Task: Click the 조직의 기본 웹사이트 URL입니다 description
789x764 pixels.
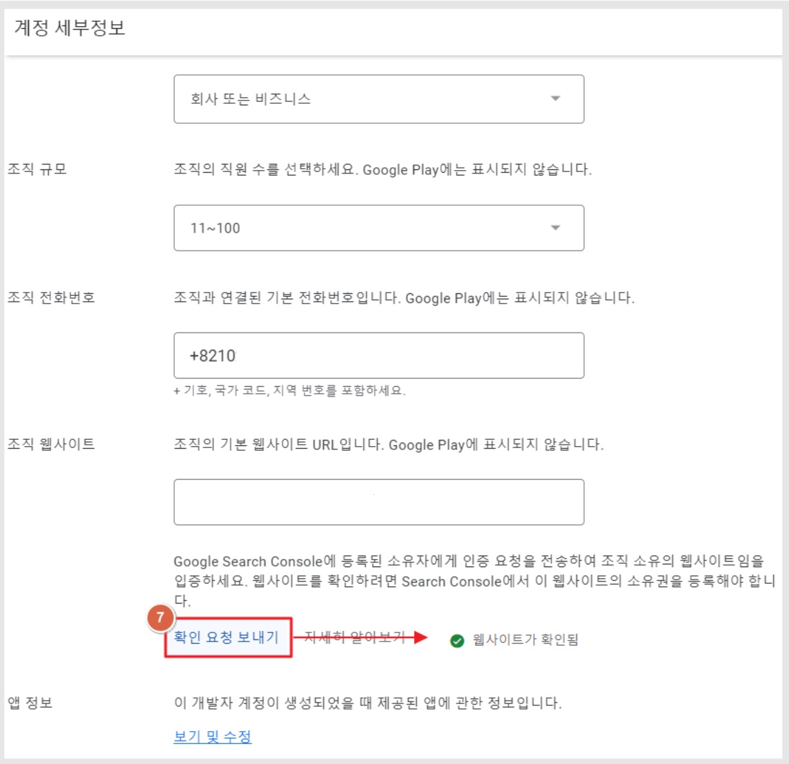Action: (x=389, y=444)
